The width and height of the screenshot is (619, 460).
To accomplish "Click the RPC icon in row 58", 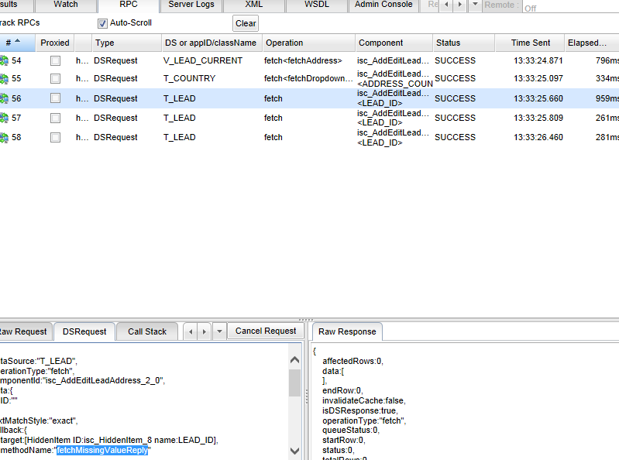I will pos(4,137).
